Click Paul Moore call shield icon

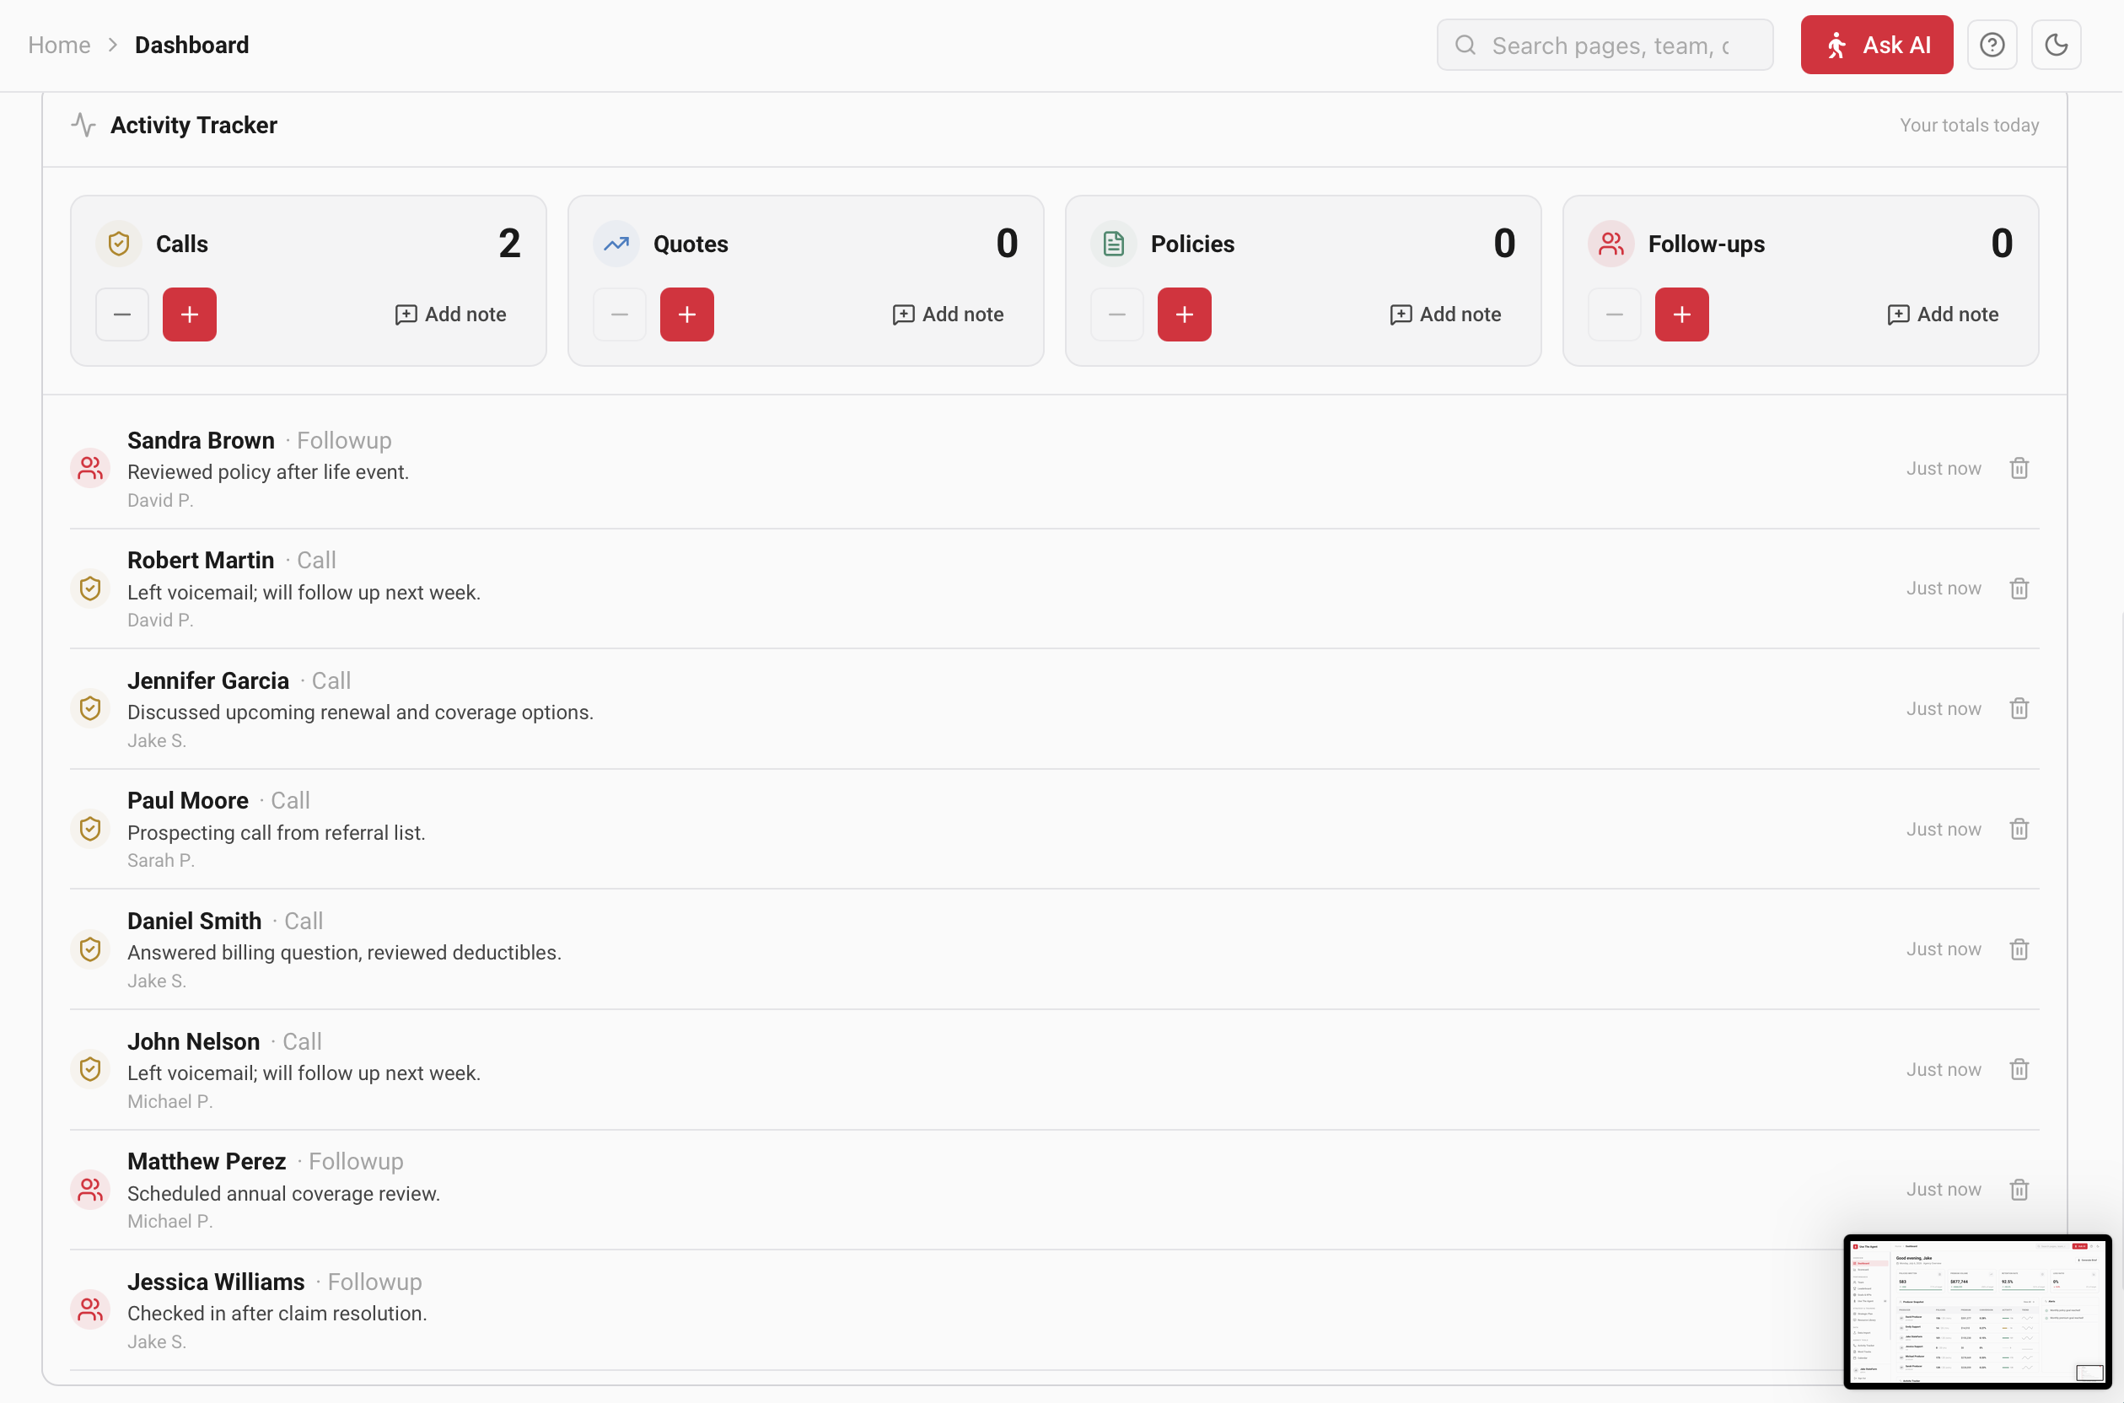[x=90, y=830]
